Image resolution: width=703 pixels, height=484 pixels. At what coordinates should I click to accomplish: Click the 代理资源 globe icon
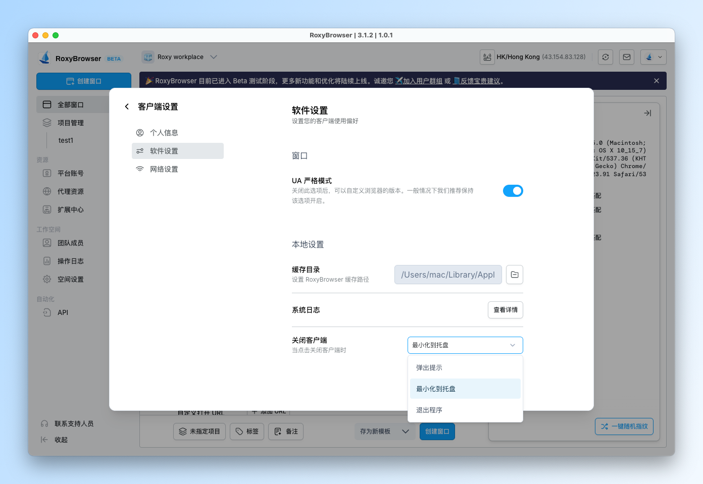tap(47, 191)
